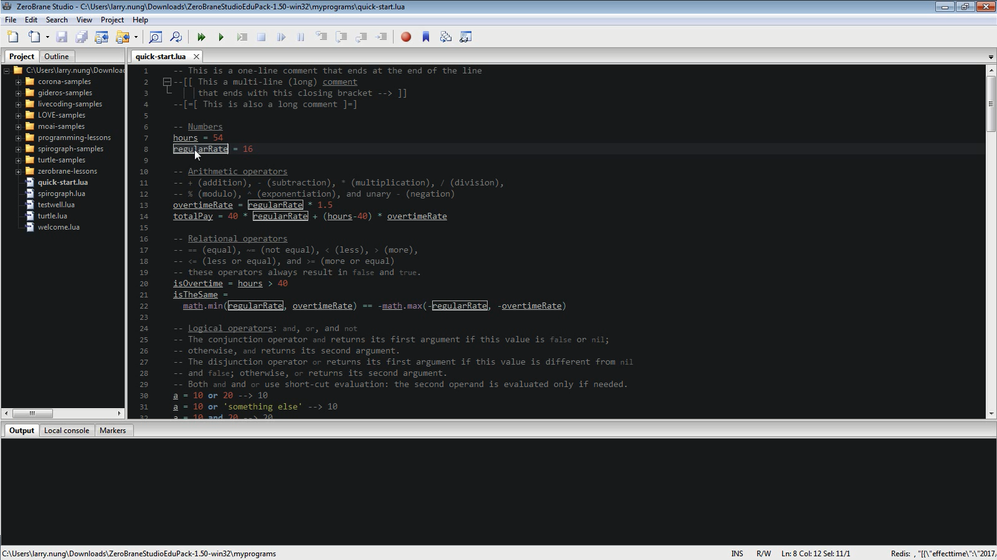Select quick-start.lua in project tree

tap(62, 182)
